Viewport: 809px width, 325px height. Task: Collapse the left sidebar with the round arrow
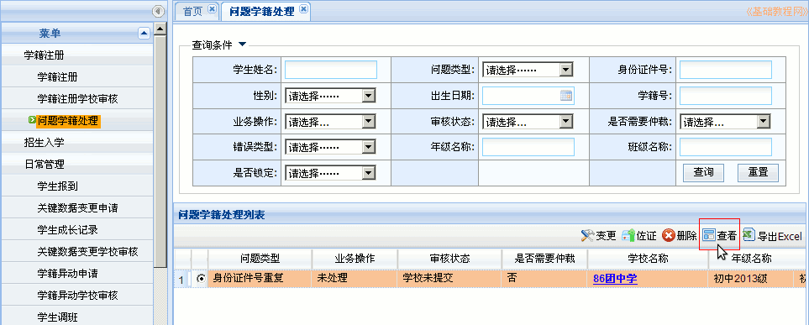click(x=159, y=10)
